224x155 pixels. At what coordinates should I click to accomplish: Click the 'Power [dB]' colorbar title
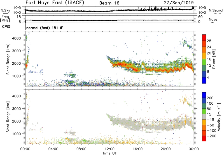coord(214,59)
